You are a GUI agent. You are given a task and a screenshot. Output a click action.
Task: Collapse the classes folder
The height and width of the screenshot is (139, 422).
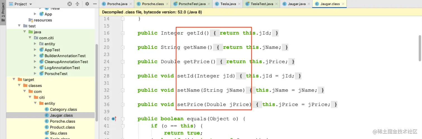tap(19, 85)
